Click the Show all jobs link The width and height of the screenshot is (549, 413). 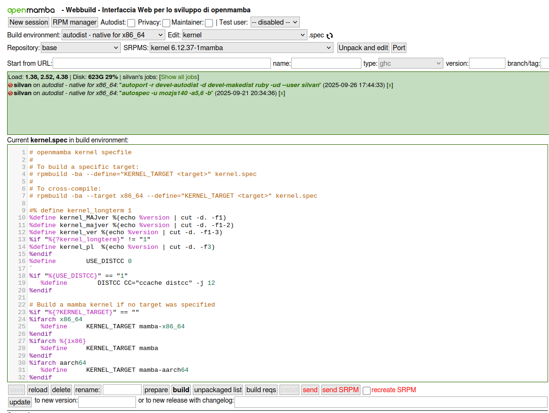coord(179,77)
